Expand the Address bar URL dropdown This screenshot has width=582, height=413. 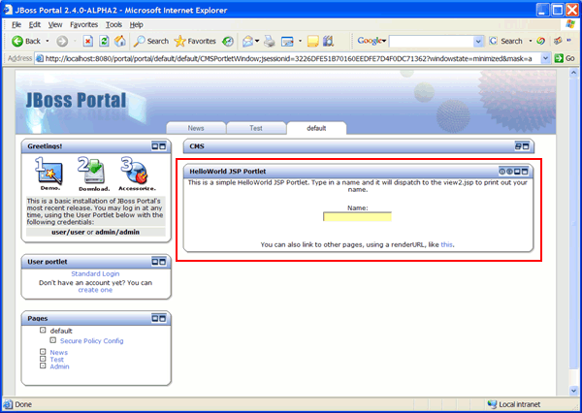coord(545,58)
